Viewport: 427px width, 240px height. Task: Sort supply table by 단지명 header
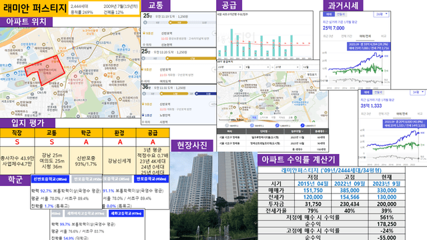tap(264, 131)
